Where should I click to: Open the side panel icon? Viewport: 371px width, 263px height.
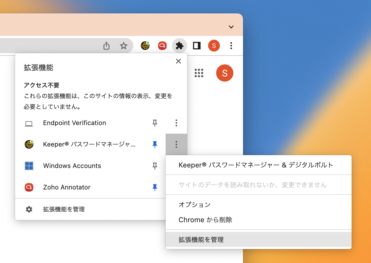(x=197, y=46)
